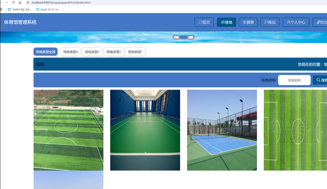
Task: Open 首页 home nav button
Action: coord(204,22)
